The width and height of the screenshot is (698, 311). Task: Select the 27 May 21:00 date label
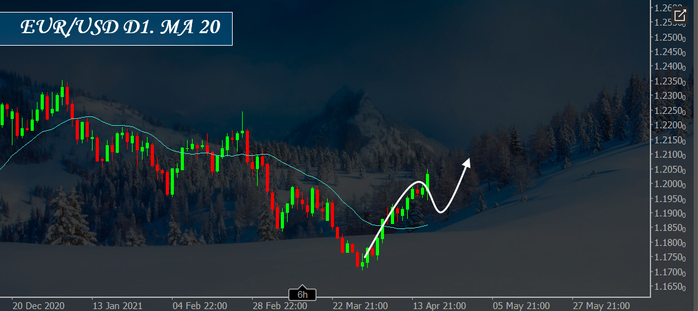coord(600,306)
